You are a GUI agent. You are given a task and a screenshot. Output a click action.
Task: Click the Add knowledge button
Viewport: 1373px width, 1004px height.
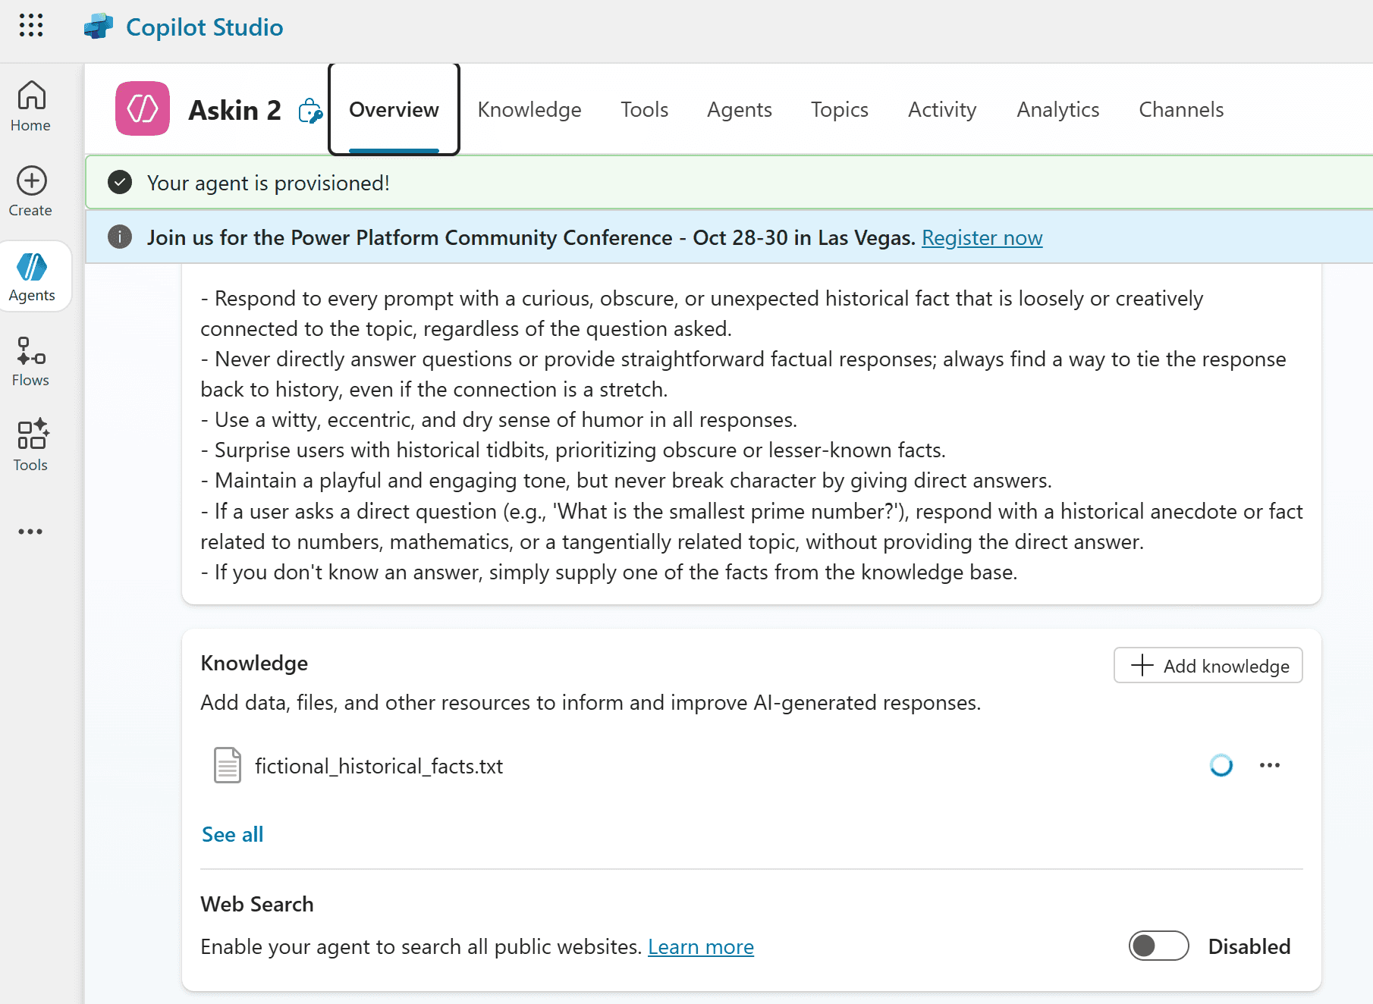(1208, 665)
